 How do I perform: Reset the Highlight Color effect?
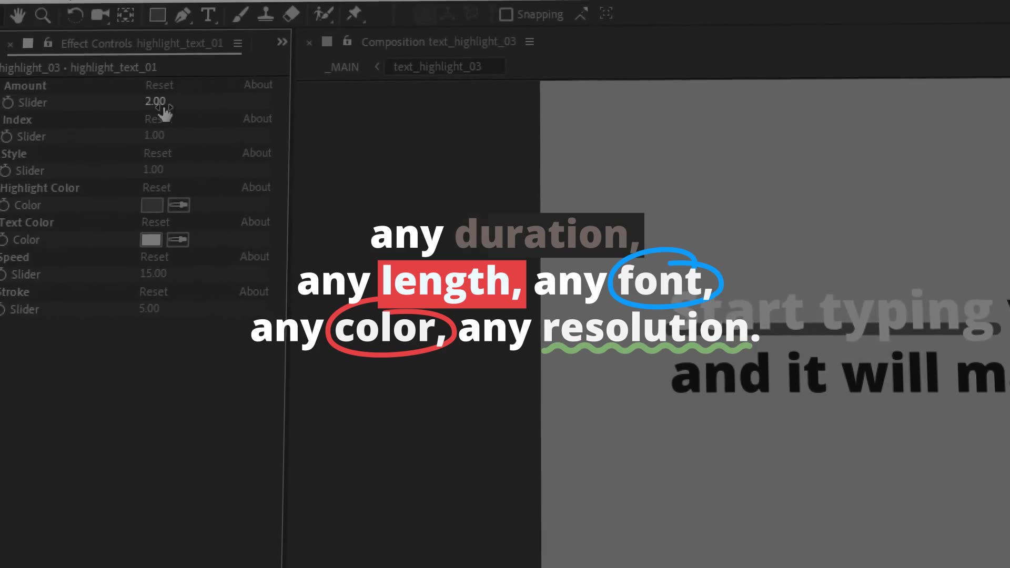coord(157,187)
